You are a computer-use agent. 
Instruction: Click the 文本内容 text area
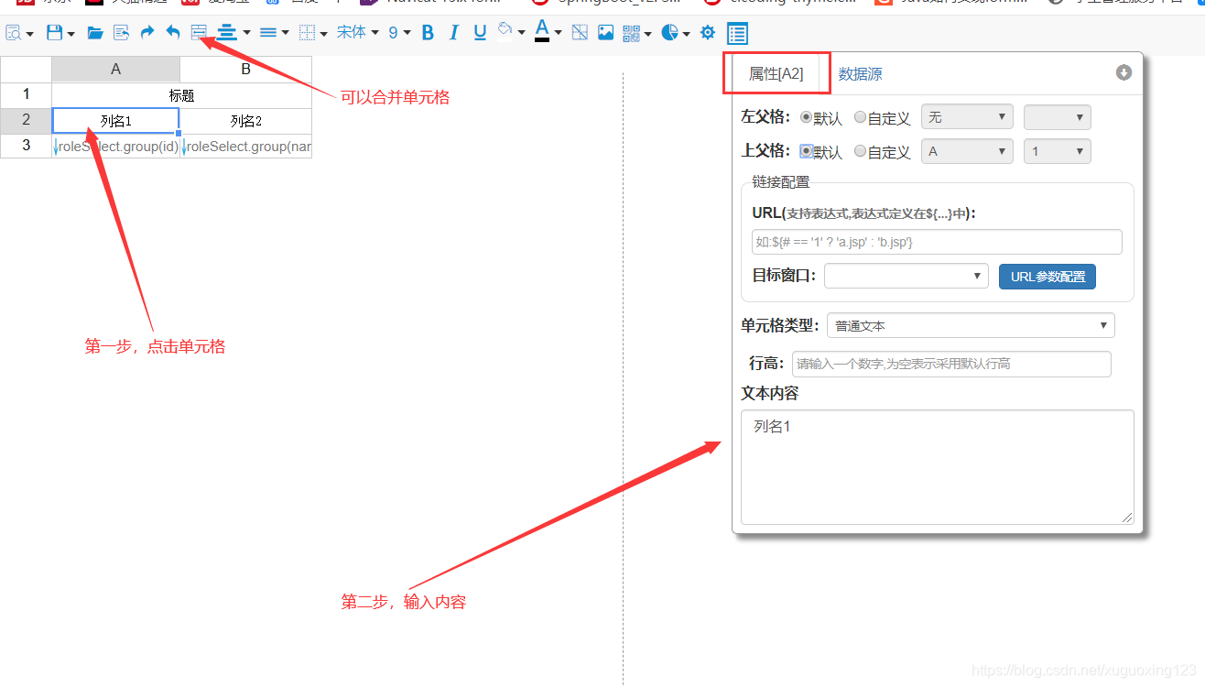click(938, 467)
